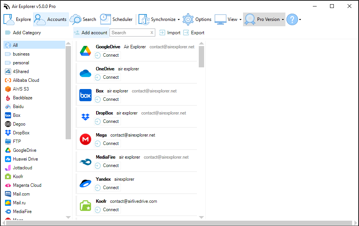Image resolution: width=359 pixels, height=226 pixels.
Task: Click the FTP icon in sidebar
Action: click(x=8, y=142)
